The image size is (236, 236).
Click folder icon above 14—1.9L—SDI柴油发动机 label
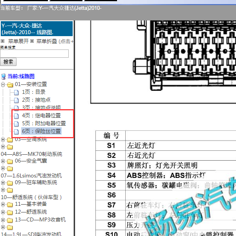[x=10, y=227]
